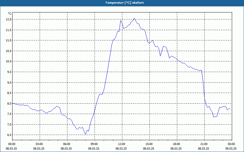Viewport: 244px width, 152px height.
Task: Click the 7,0 y-axis label
Action: point(9,124)
